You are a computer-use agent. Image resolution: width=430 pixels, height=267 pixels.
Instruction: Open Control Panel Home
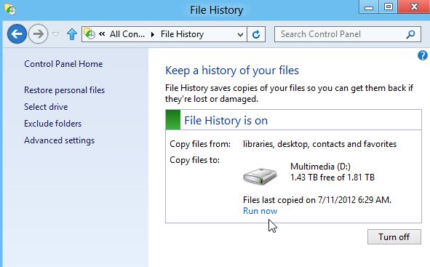click(x=63, y=64)
